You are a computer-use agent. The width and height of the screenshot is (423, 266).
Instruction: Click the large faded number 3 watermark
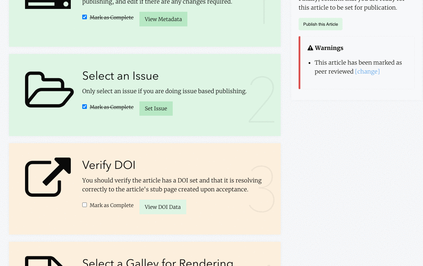(262, 189)
